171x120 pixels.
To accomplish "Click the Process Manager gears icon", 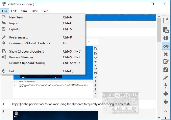I will click(x=4, y=57).
